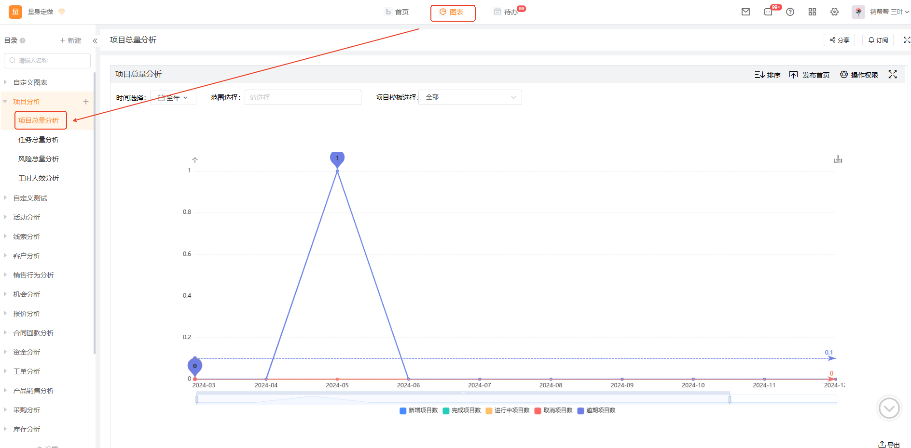Image resolution: width=911 pixels, height=448 pixels.
Task: Click the directory name search field
Action: coord(47,61)
